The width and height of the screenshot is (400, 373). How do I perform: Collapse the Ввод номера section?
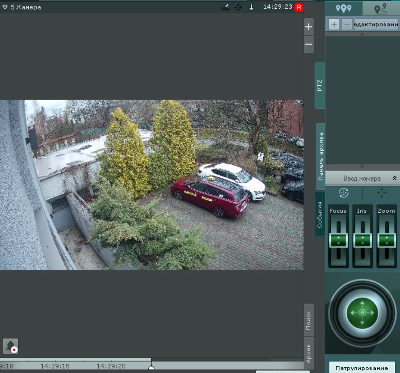(x=394, y=179)
